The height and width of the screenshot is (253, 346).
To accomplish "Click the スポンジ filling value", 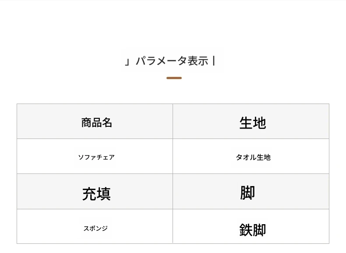I will coord(95,229).
